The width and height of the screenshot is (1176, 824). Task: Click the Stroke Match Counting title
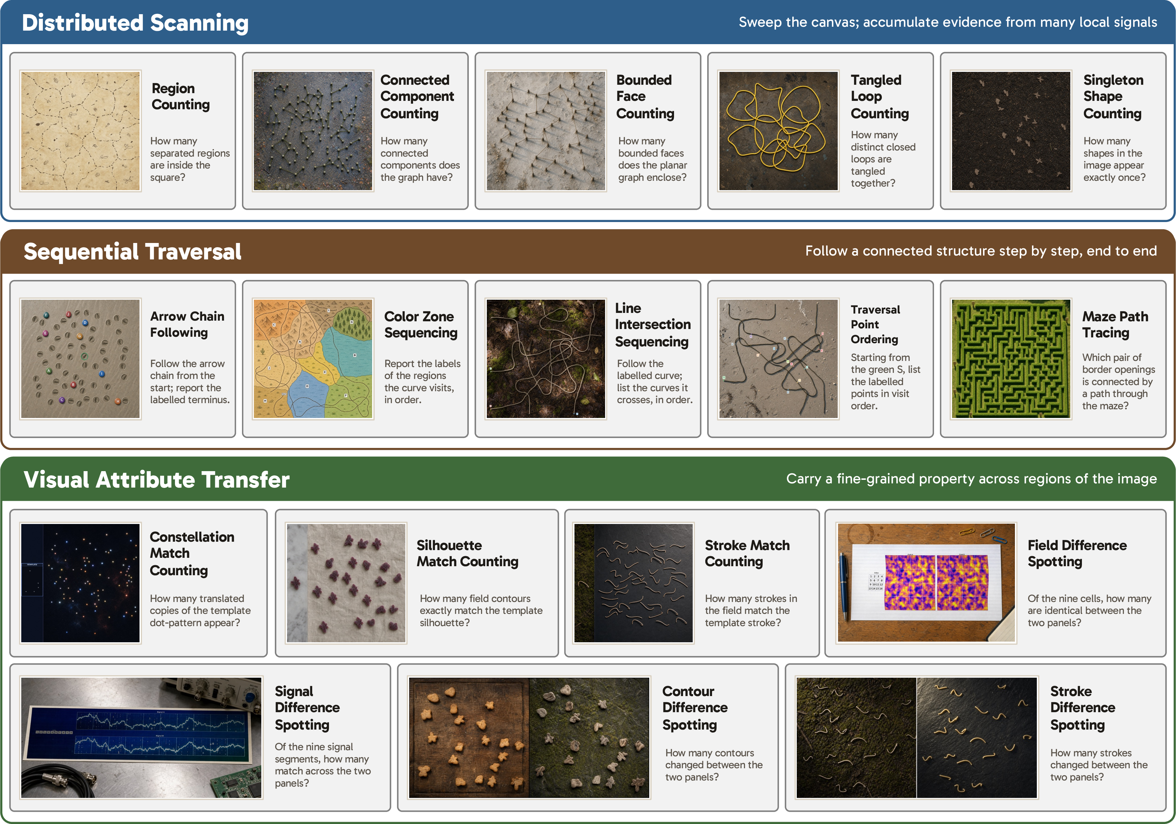click(x=747, y=553)
